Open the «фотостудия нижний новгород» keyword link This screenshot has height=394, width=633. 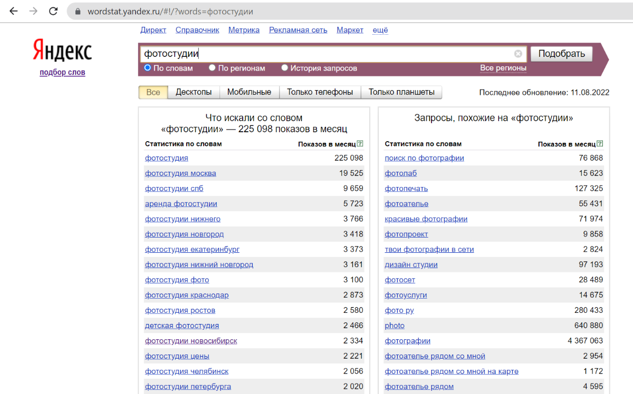pos(199,264)
